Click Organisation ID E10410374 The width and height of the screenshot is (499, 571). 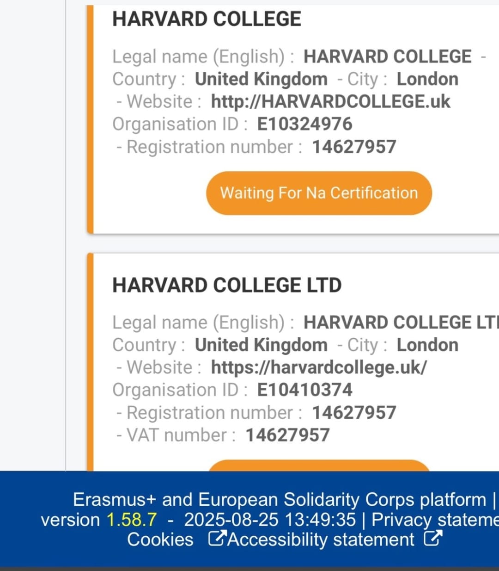click(x=304, y=390)
